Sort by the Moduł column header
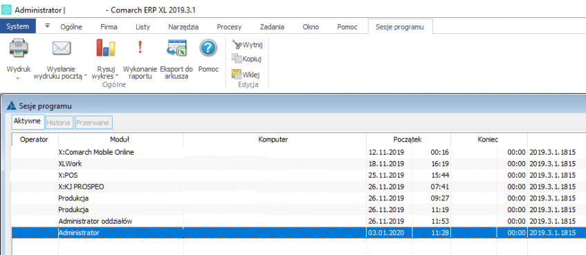The image size is (586, 255). (x=120, y=140)
